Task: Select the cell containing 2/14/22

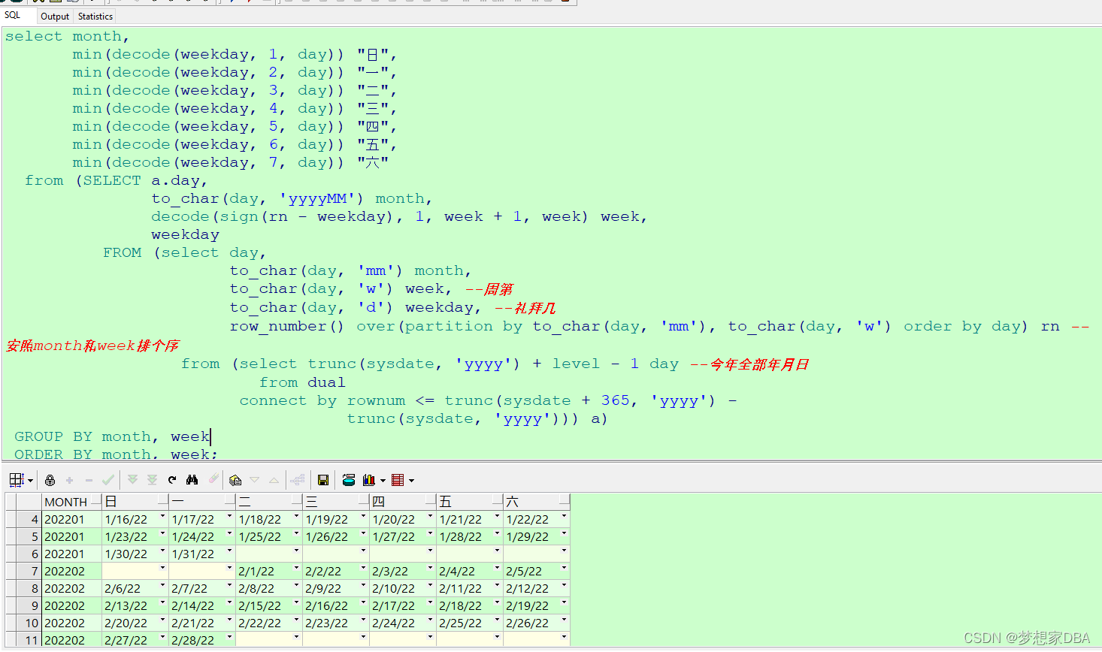Action: pyautogui.click(x=192, y=605)
